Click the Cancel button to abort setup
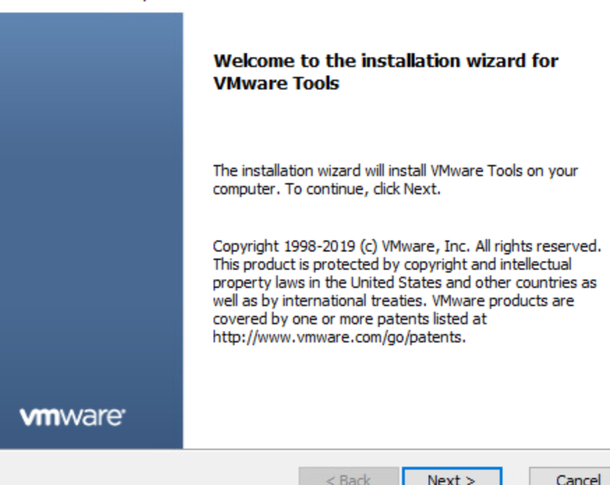610x485 pixels. pyautogui.click(x=570, y=477)
